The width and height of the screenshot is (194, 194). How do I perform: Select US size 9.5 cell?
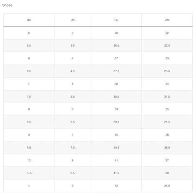pos(29,148)
